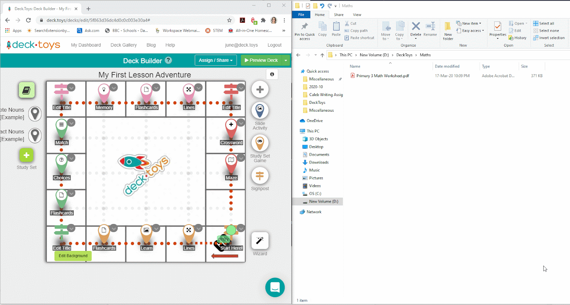Open the chat support bubble
Viewport: 570px width, 305px height.
(x=275, y=287)
